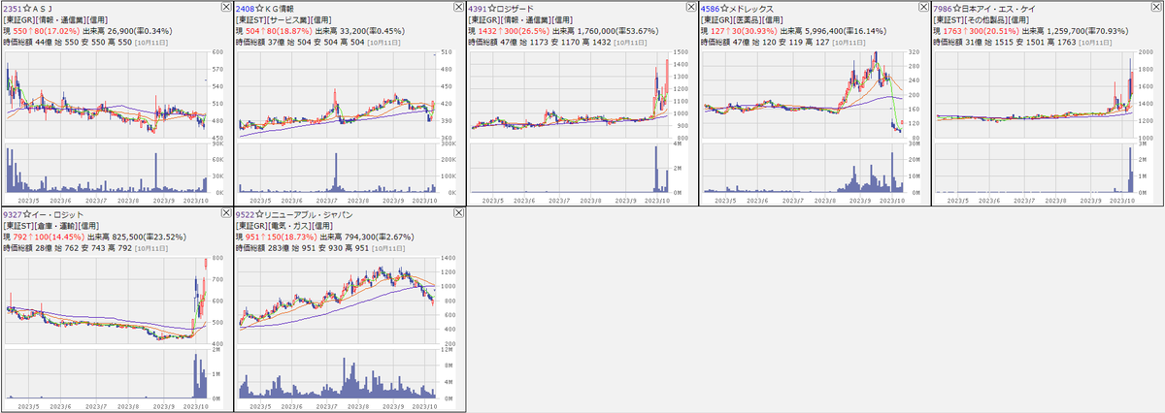Click the [東証ST] market tag for 2408
Screen dimensions: 1165x413
[252, 18]
